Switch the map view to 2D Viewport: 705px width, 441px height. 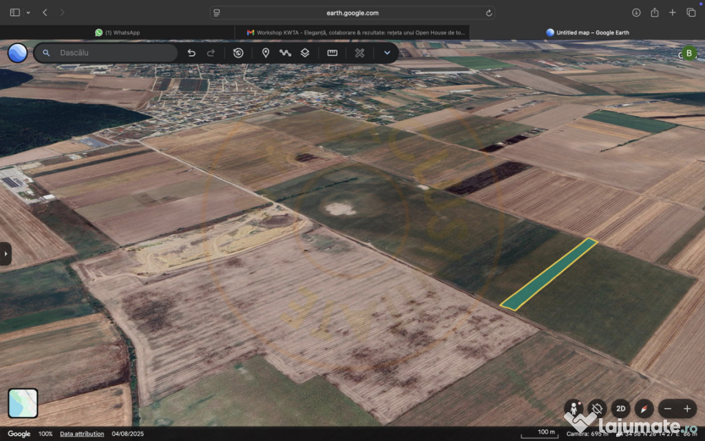(620, 408)
